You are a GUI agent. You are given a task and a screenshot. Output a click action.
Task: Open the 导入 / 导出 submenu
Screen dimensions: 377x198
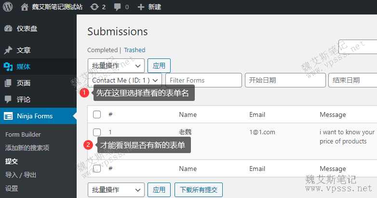(21, 175)
